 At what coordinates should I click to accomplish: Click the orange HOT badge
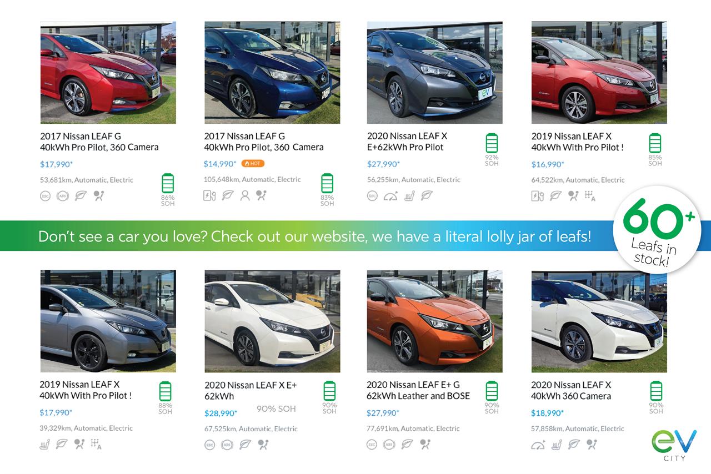click(253, 164)
